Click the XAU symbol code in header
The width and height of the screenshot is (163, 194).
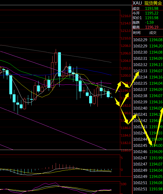click(137, 3)
